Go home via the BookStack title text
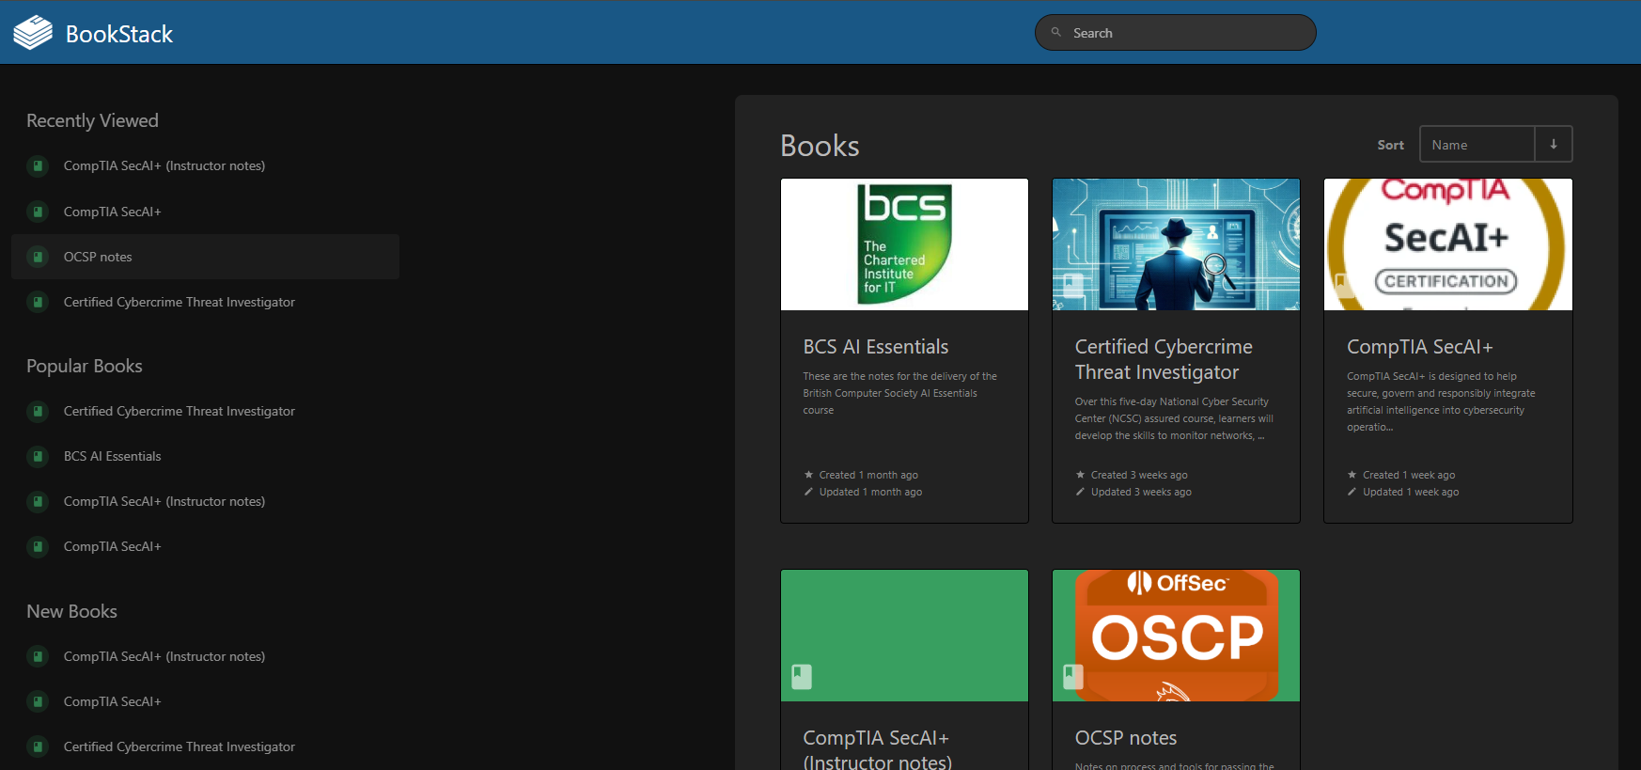 tap(119, 34)
